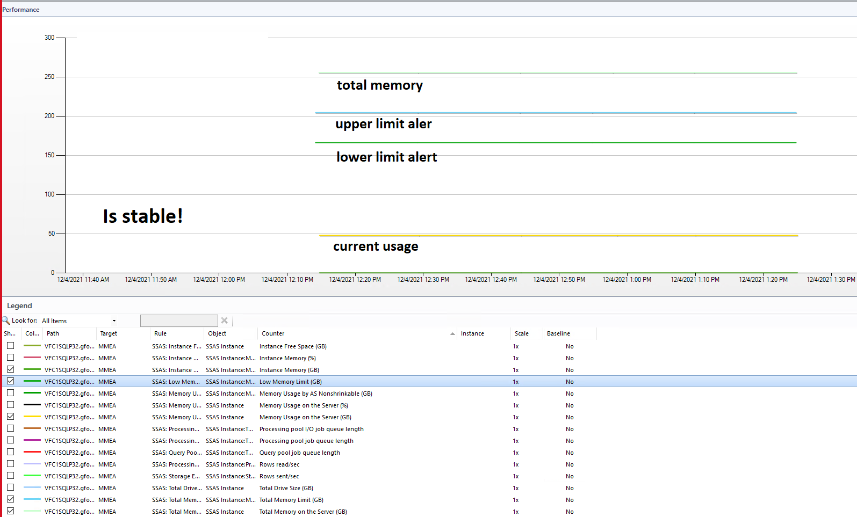Sort by the Baseline column header

pyautogui.click(x=570, y=333)
